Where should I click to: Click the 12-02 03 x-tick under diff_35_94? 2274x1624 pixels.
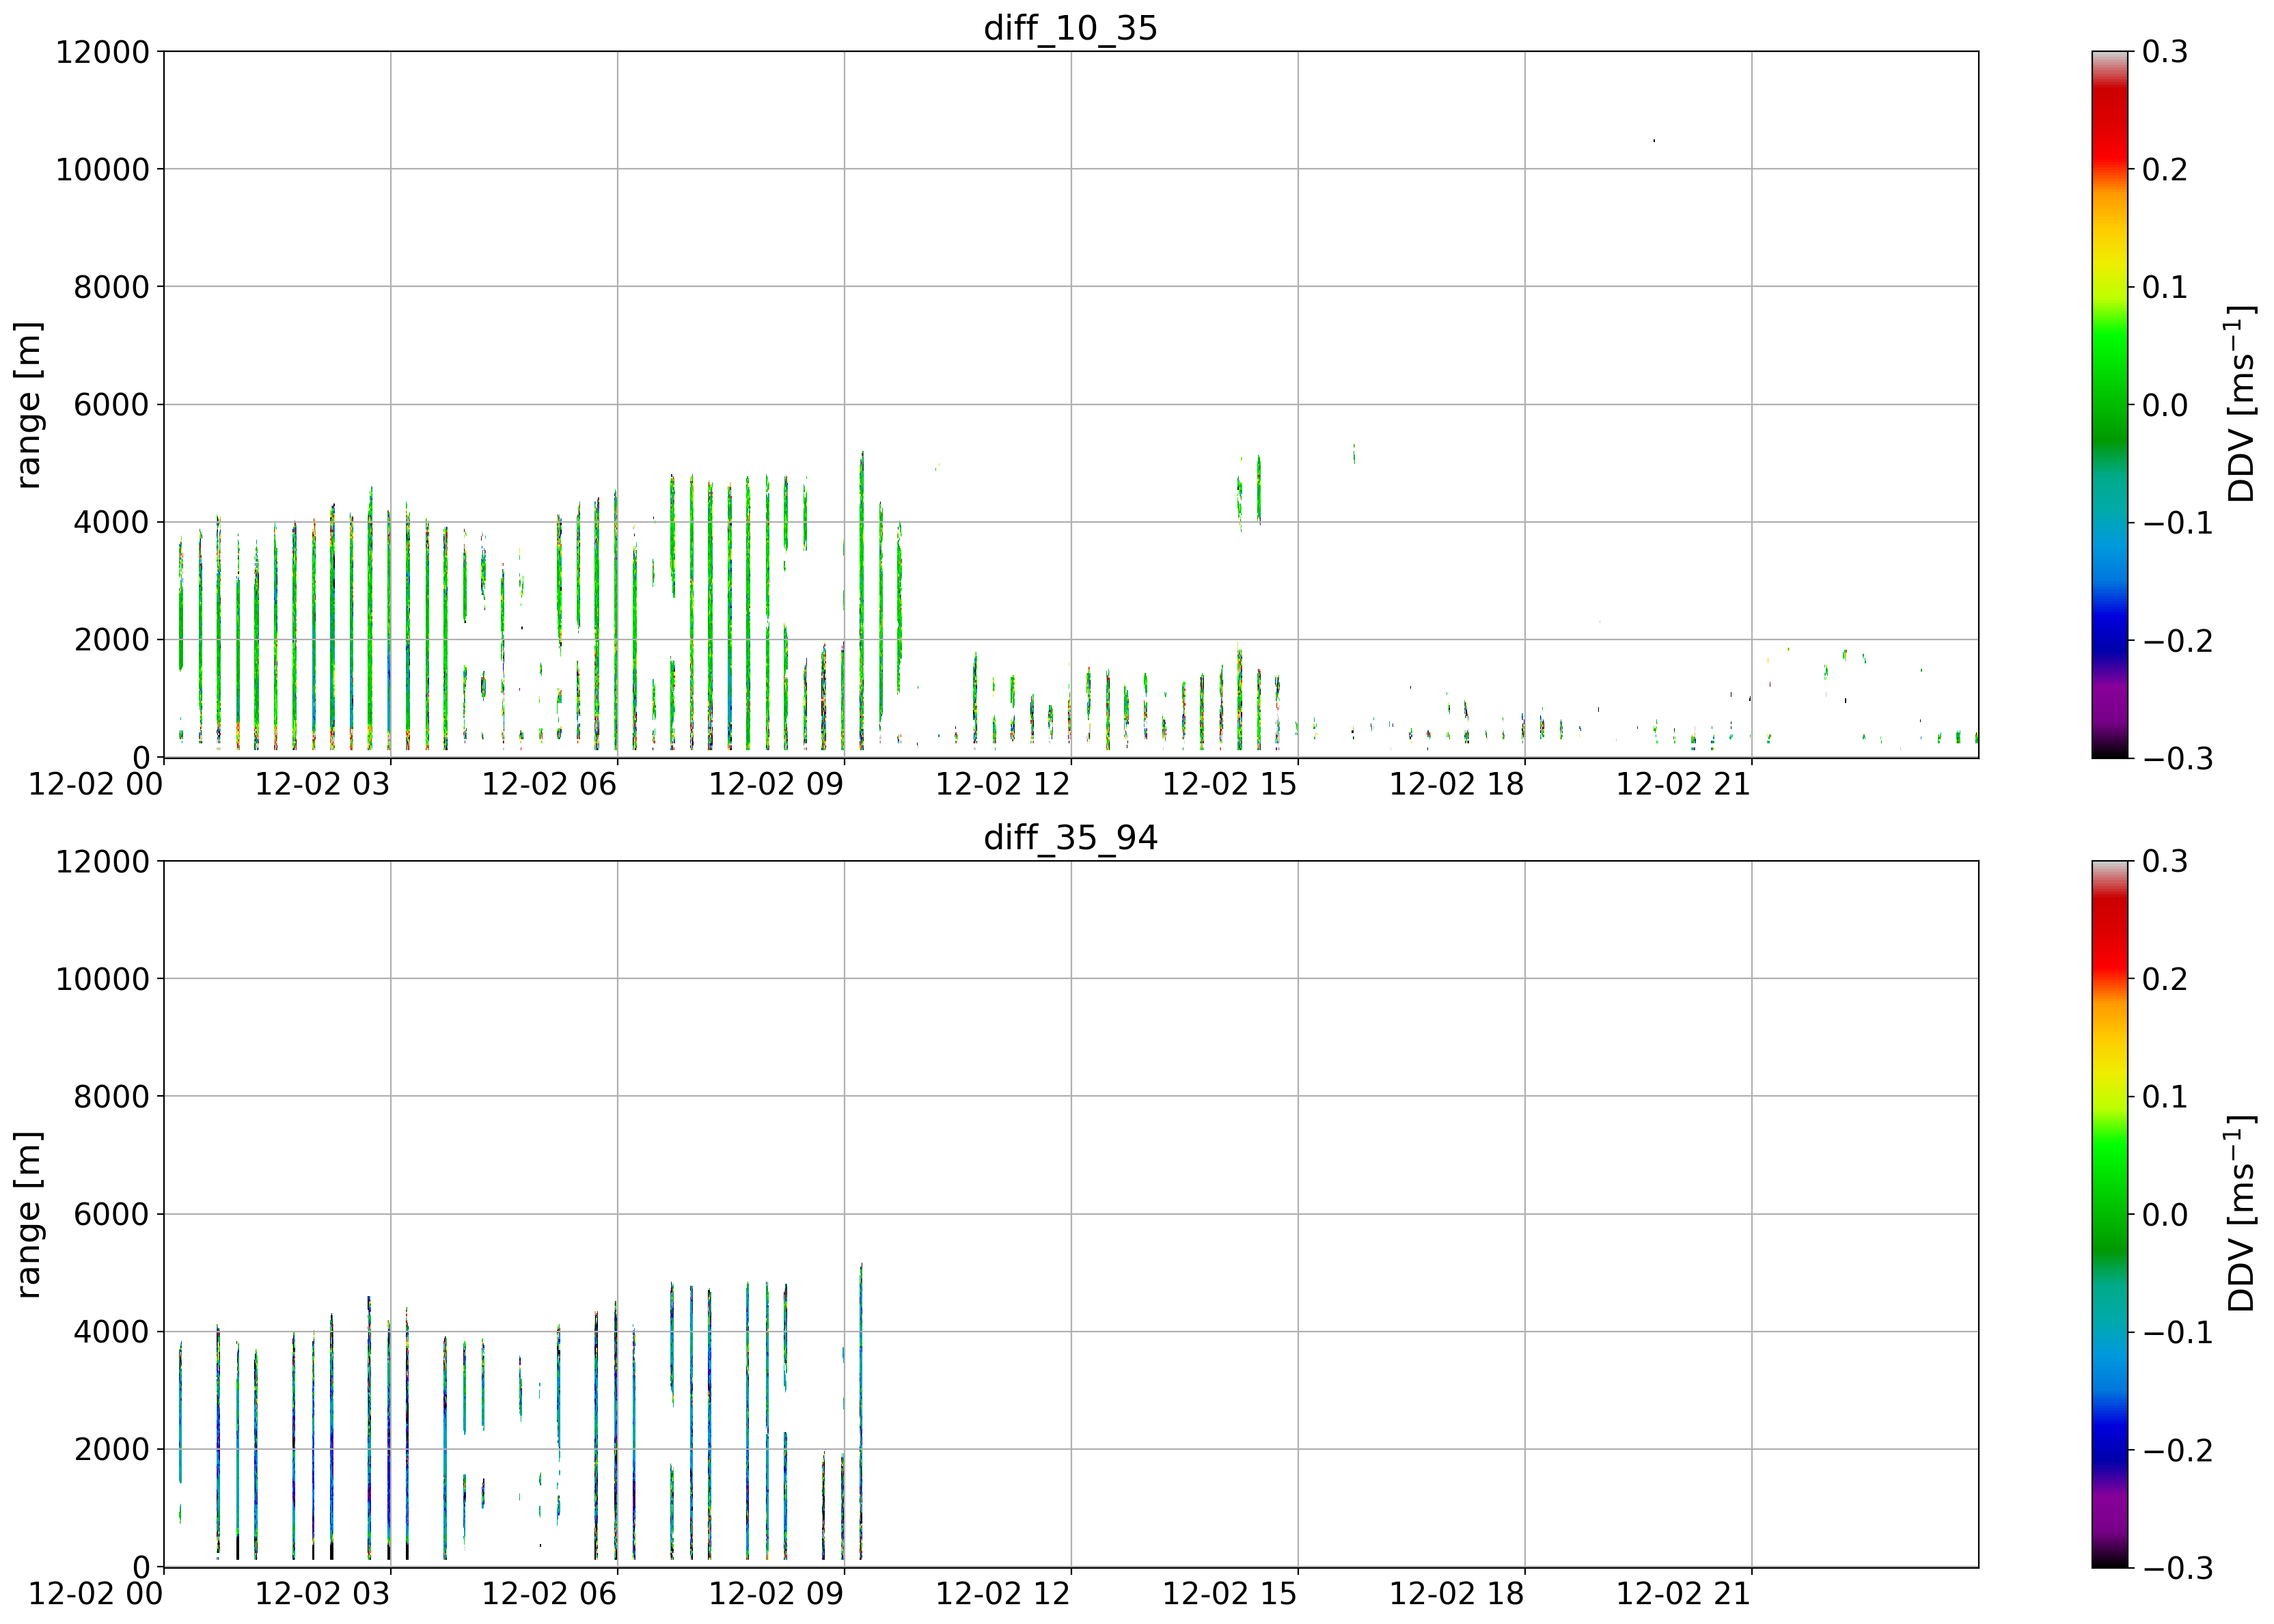[x=322, y=1594]
